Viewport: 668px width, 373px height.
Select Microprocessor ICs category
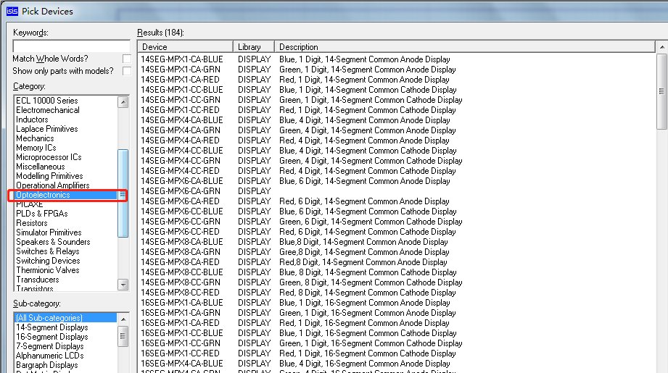pyautogui.click(x=49, y=157)
